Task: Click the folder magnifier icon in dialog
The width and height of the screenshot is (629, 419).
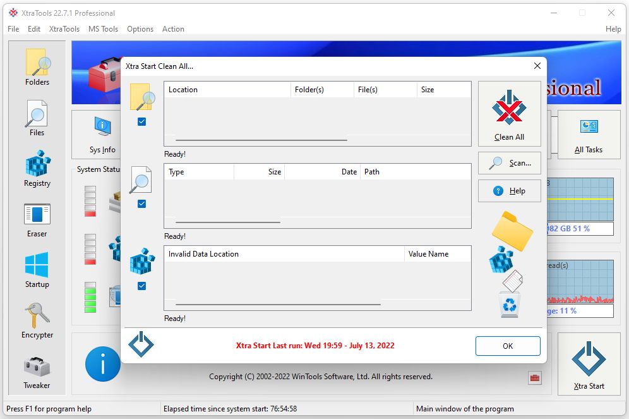Action: coord(142,97)
